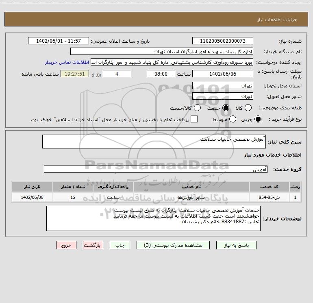Image resolution: width=313 pixels, height=303 pixels.
Task: Click the نام خدمت column header
Action: tap(191, 187)
